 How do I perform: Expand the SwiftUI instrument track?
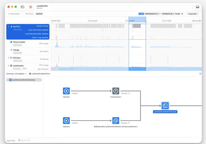pos(8,26)
